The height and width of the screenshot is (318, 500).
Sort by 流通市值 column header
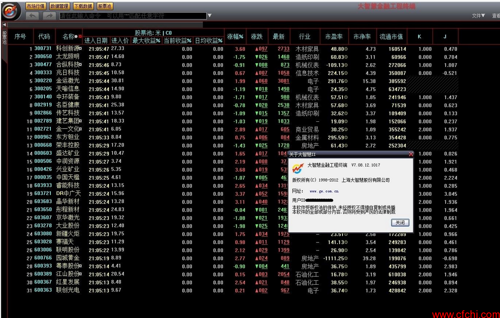391,36
